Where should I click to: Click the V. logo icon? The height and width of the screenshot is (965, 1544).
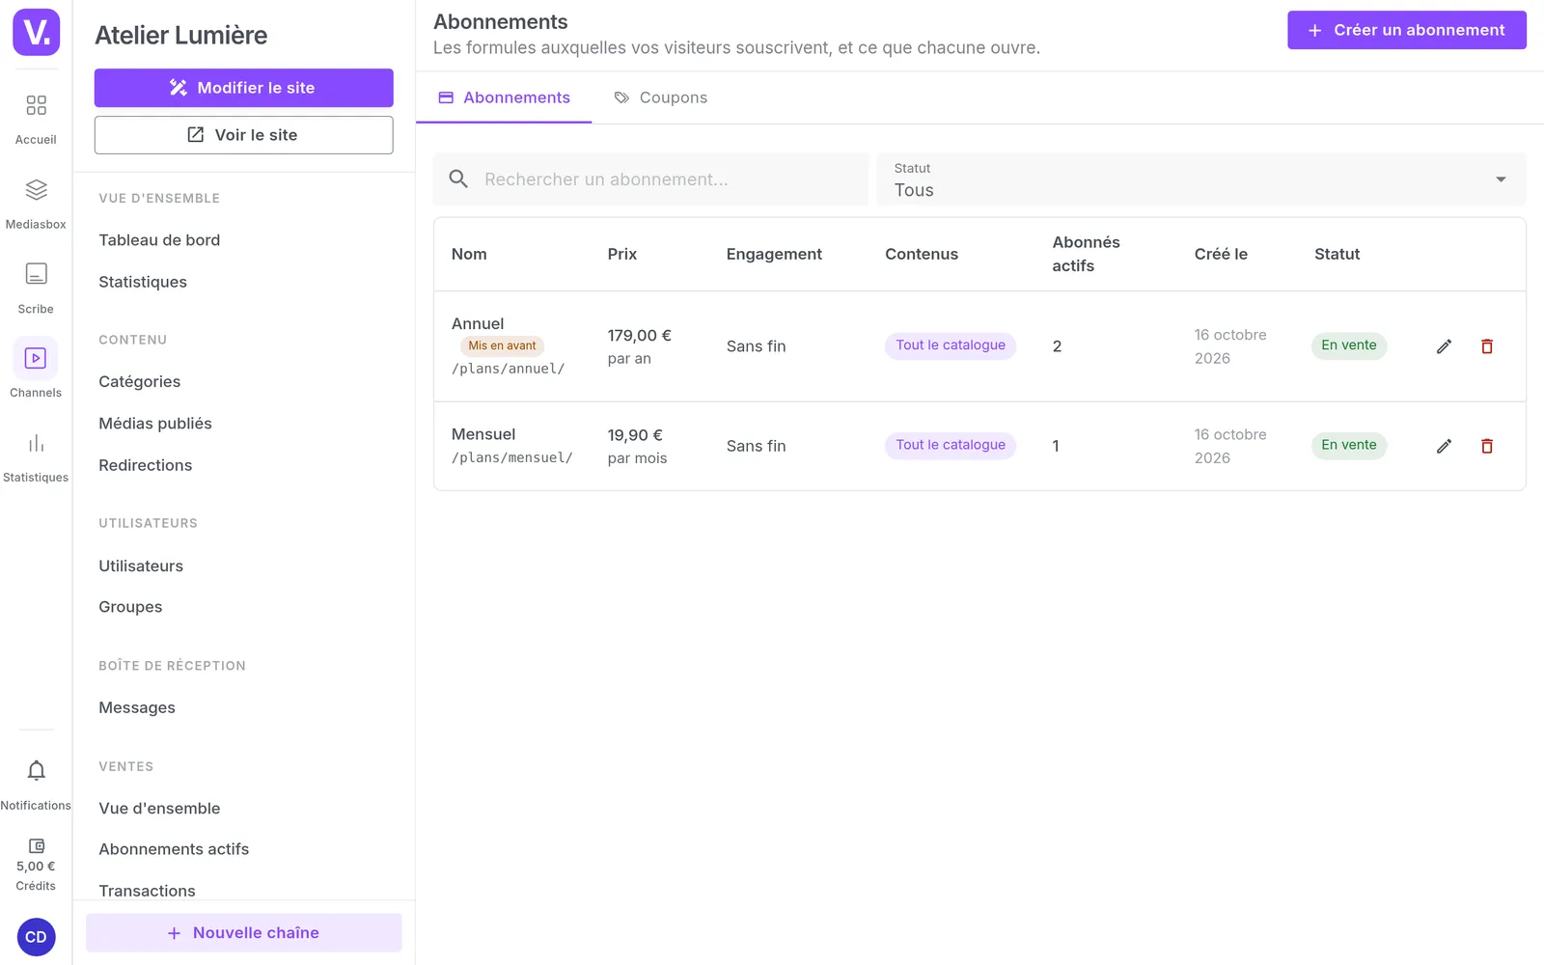coord(36,32)
